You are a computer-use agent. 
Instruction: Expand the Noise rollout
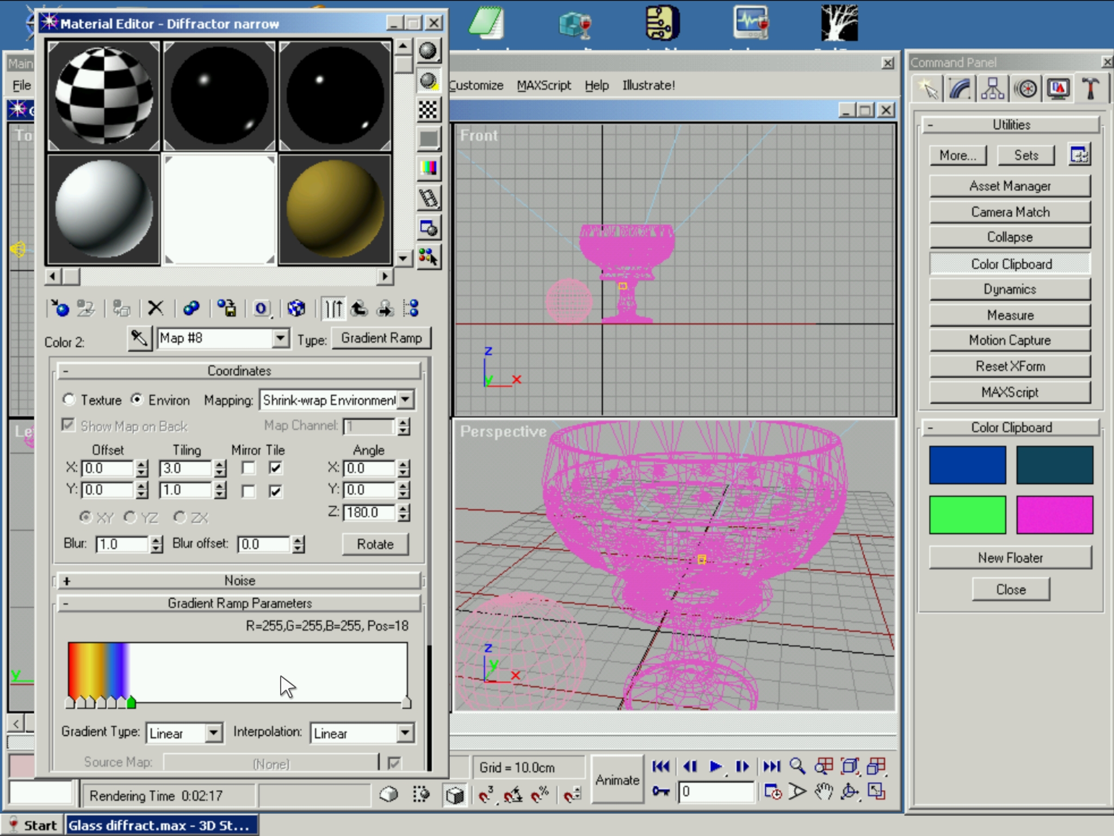tap(239, 581)
